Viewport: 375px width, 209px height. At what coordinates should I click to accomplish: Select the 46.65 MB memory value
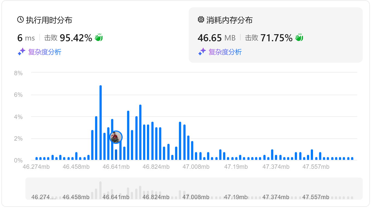tap(217, 38)
